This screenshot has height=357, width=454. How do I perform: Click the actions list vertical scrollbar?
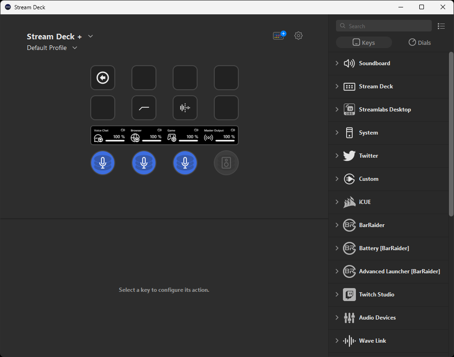(x=451, y=134)
